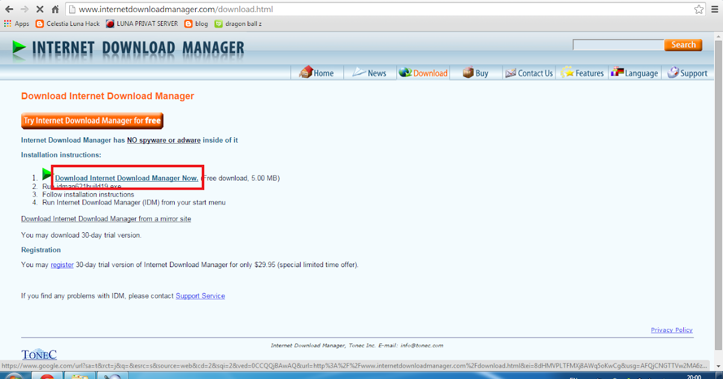The height and width of the screenshot is (379, 723).
Task: Stop page loading with the X button
Action: click(x=40, y=10)
